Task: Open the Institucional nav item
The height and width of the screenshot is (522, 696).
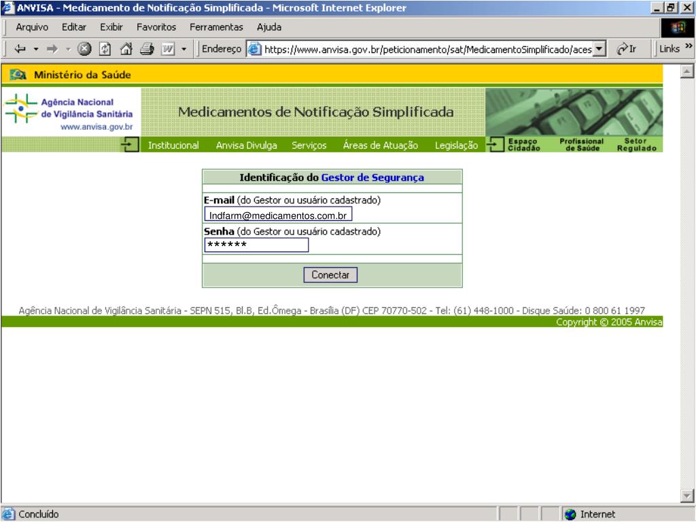Action: point(173,145)
